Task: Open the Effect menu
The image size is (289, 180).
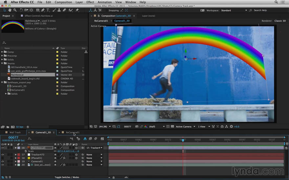Action: click(x=90, y=2)
